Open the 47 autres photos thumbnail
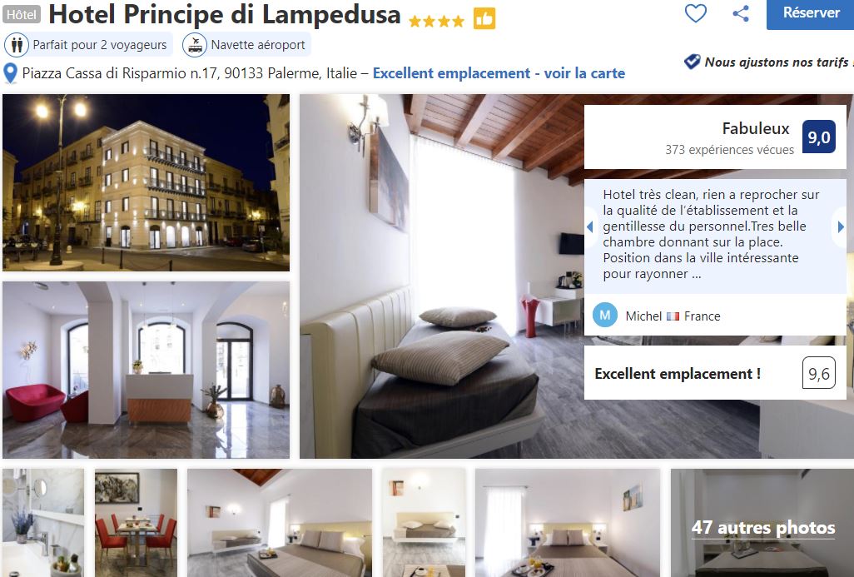The height and width of the screenshot is (577, 854). coord(762,523)
